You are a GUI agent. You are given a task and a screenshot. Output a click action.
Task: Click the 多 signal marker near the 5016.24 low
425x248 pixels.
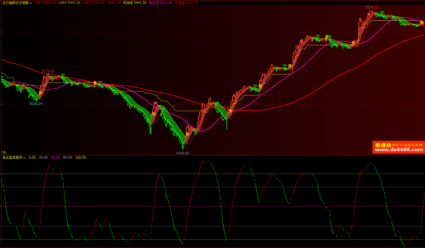[x=40, y=93]
